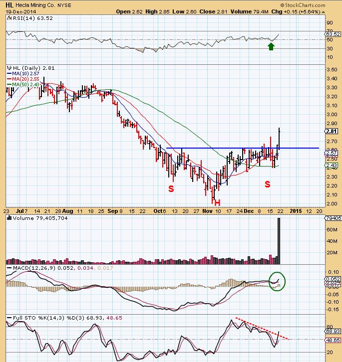The image size is (342, 362).
Task: Click the Close 2.81 header value
Action: [213, 11]
